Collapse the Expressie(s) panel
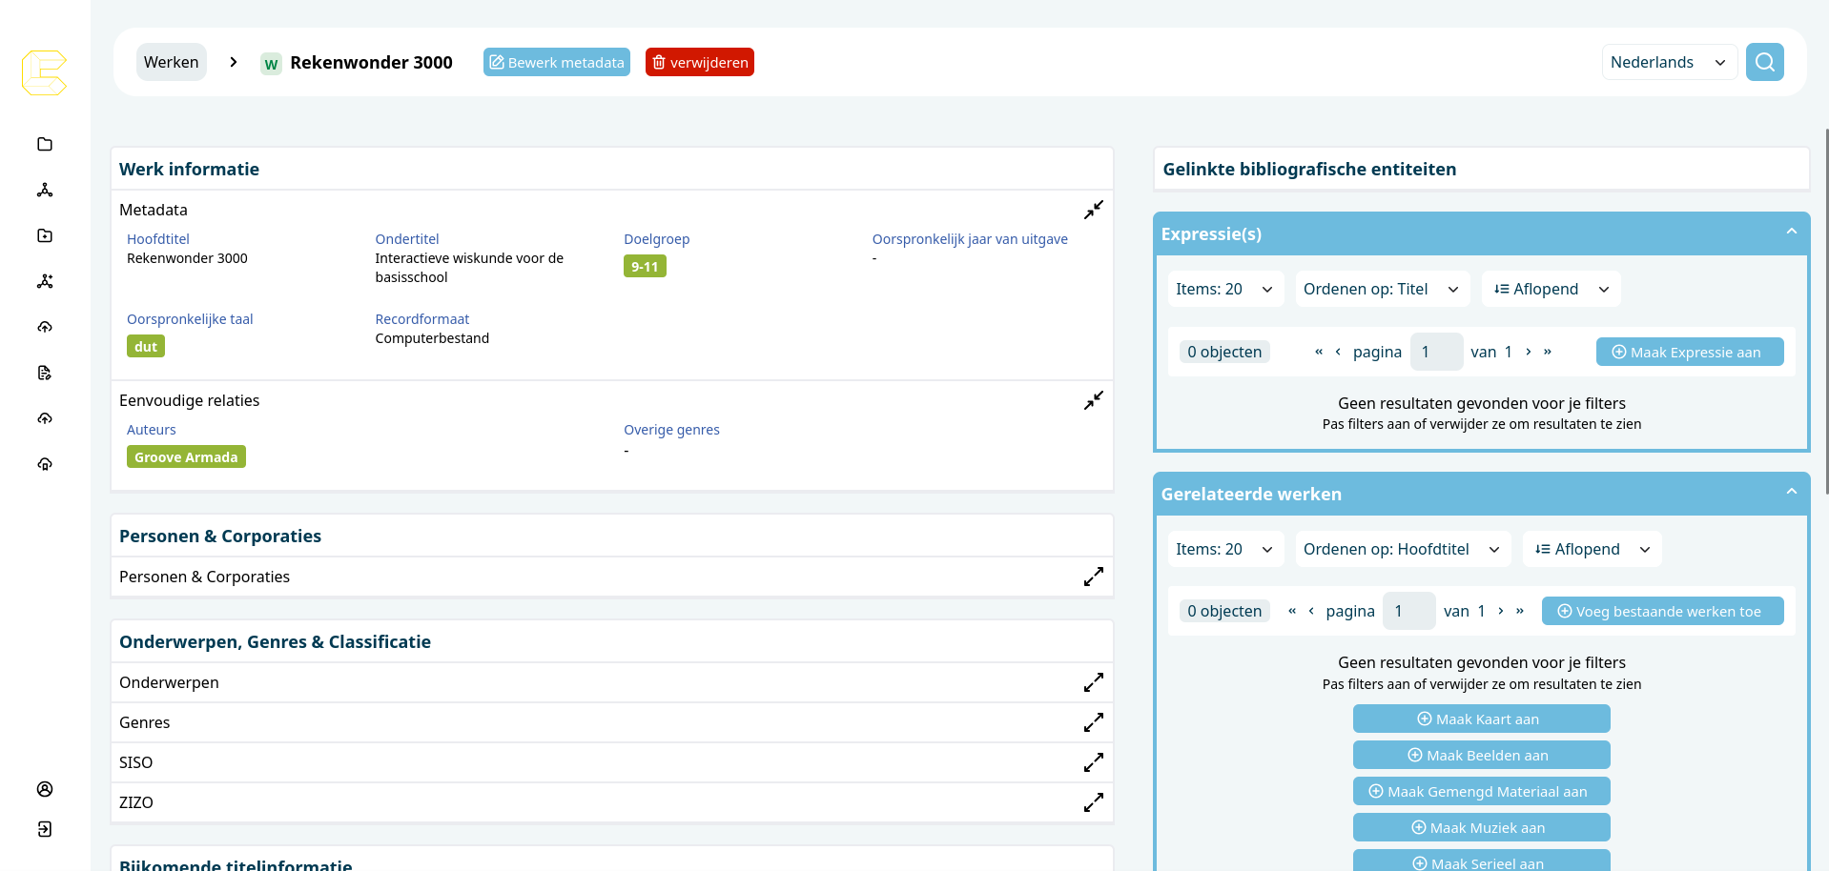 coord(1791,232)
